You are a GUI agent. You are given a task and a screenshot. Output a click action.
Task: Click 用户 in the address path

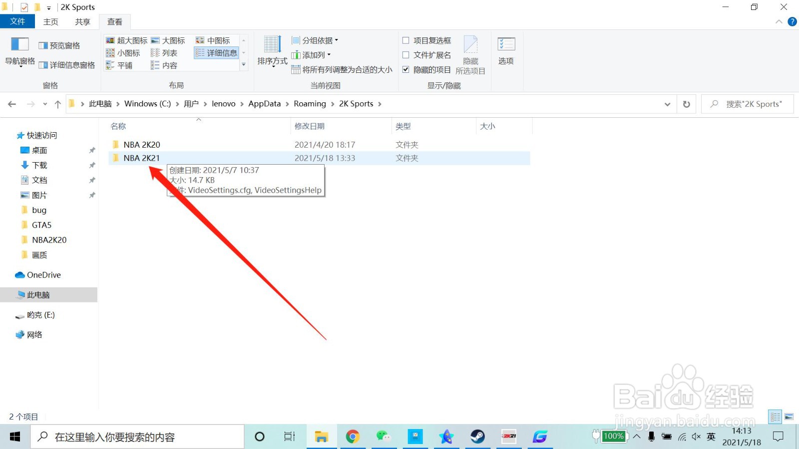(191, 104)
